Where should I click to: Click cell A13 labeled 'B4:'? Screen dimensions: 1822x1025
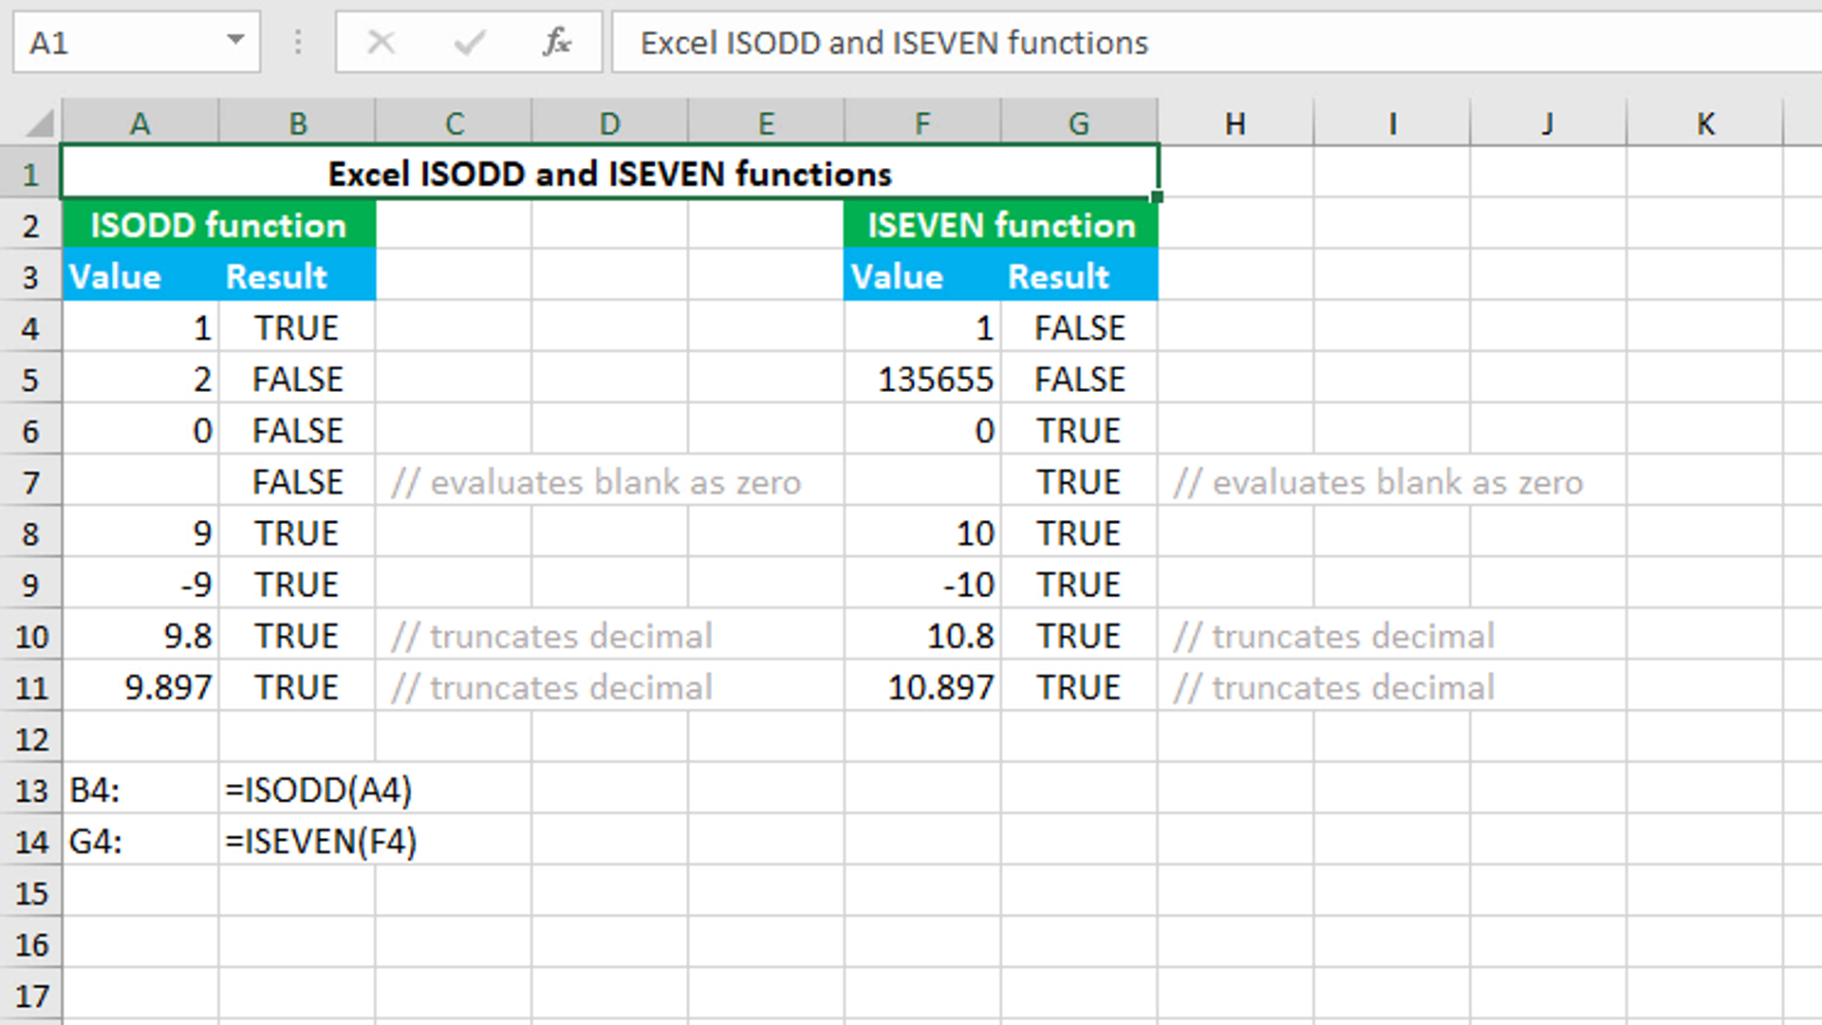(140, 790)
